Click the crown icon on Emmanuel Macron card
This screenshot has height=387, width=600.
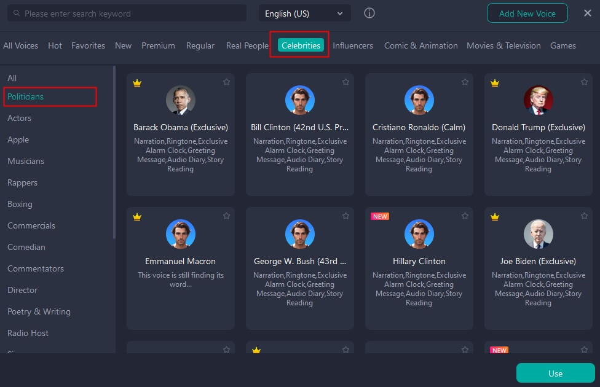pyautogui.click(x=137, y=217)
